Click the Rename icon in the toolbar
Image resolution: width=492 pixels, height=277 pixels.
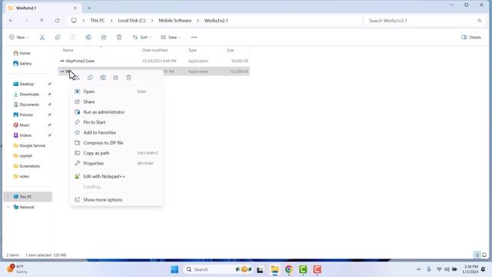click(x=88, y=38)
